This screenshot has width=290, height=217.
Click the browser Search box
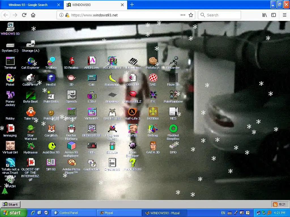tap(219, 15)
